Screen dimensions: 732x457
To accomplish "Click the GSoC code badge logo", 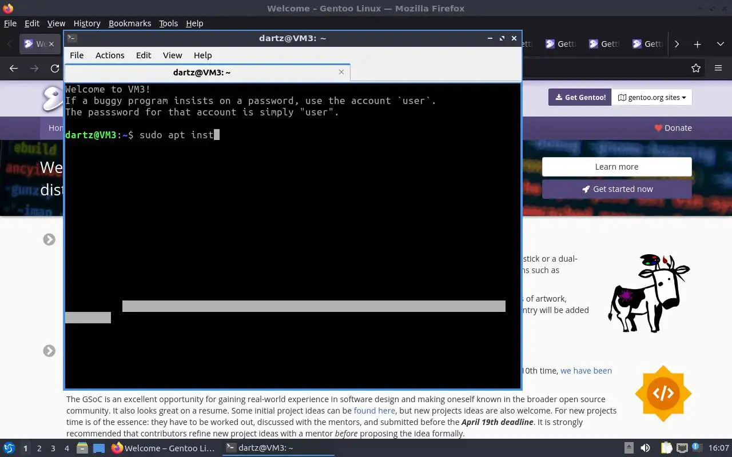I will pos(663,393).
